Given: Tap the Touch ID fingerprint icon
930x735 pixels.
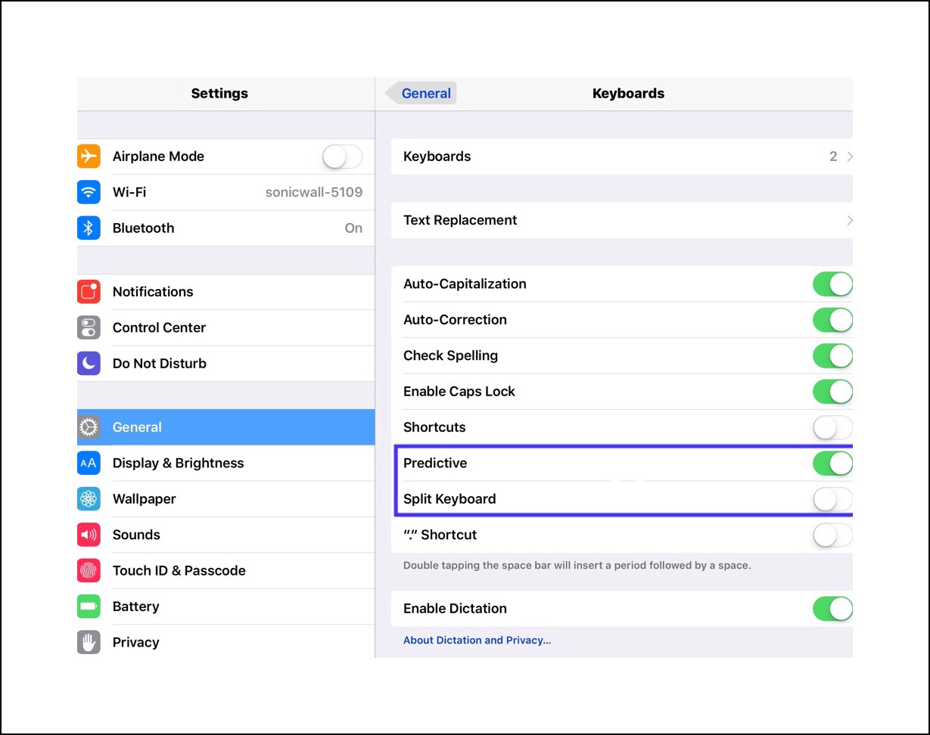Looking at the screenshot, I should coord(89,570).
